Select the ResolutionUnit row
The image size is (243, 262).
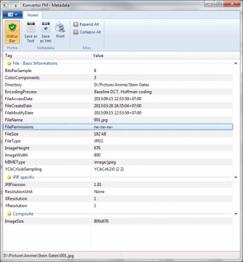(x=118, y=191)
